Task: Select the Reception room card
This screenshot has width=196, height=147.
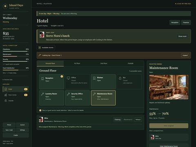Action: click(x=51, y=82)
